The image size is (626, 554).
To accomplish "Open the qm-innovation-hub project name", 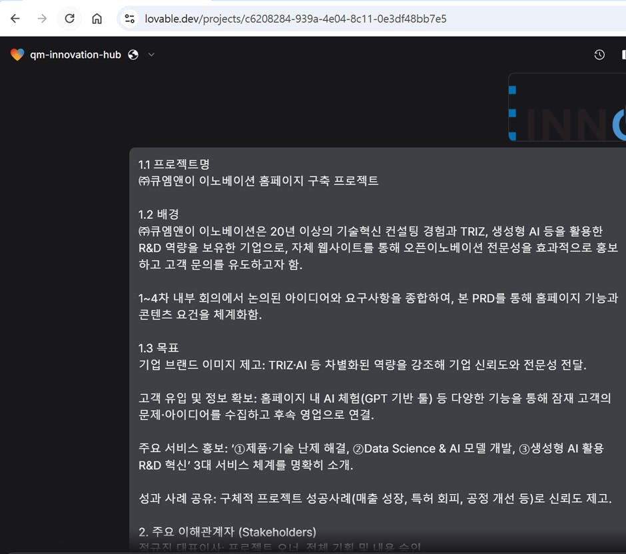I will coord(75,55).
